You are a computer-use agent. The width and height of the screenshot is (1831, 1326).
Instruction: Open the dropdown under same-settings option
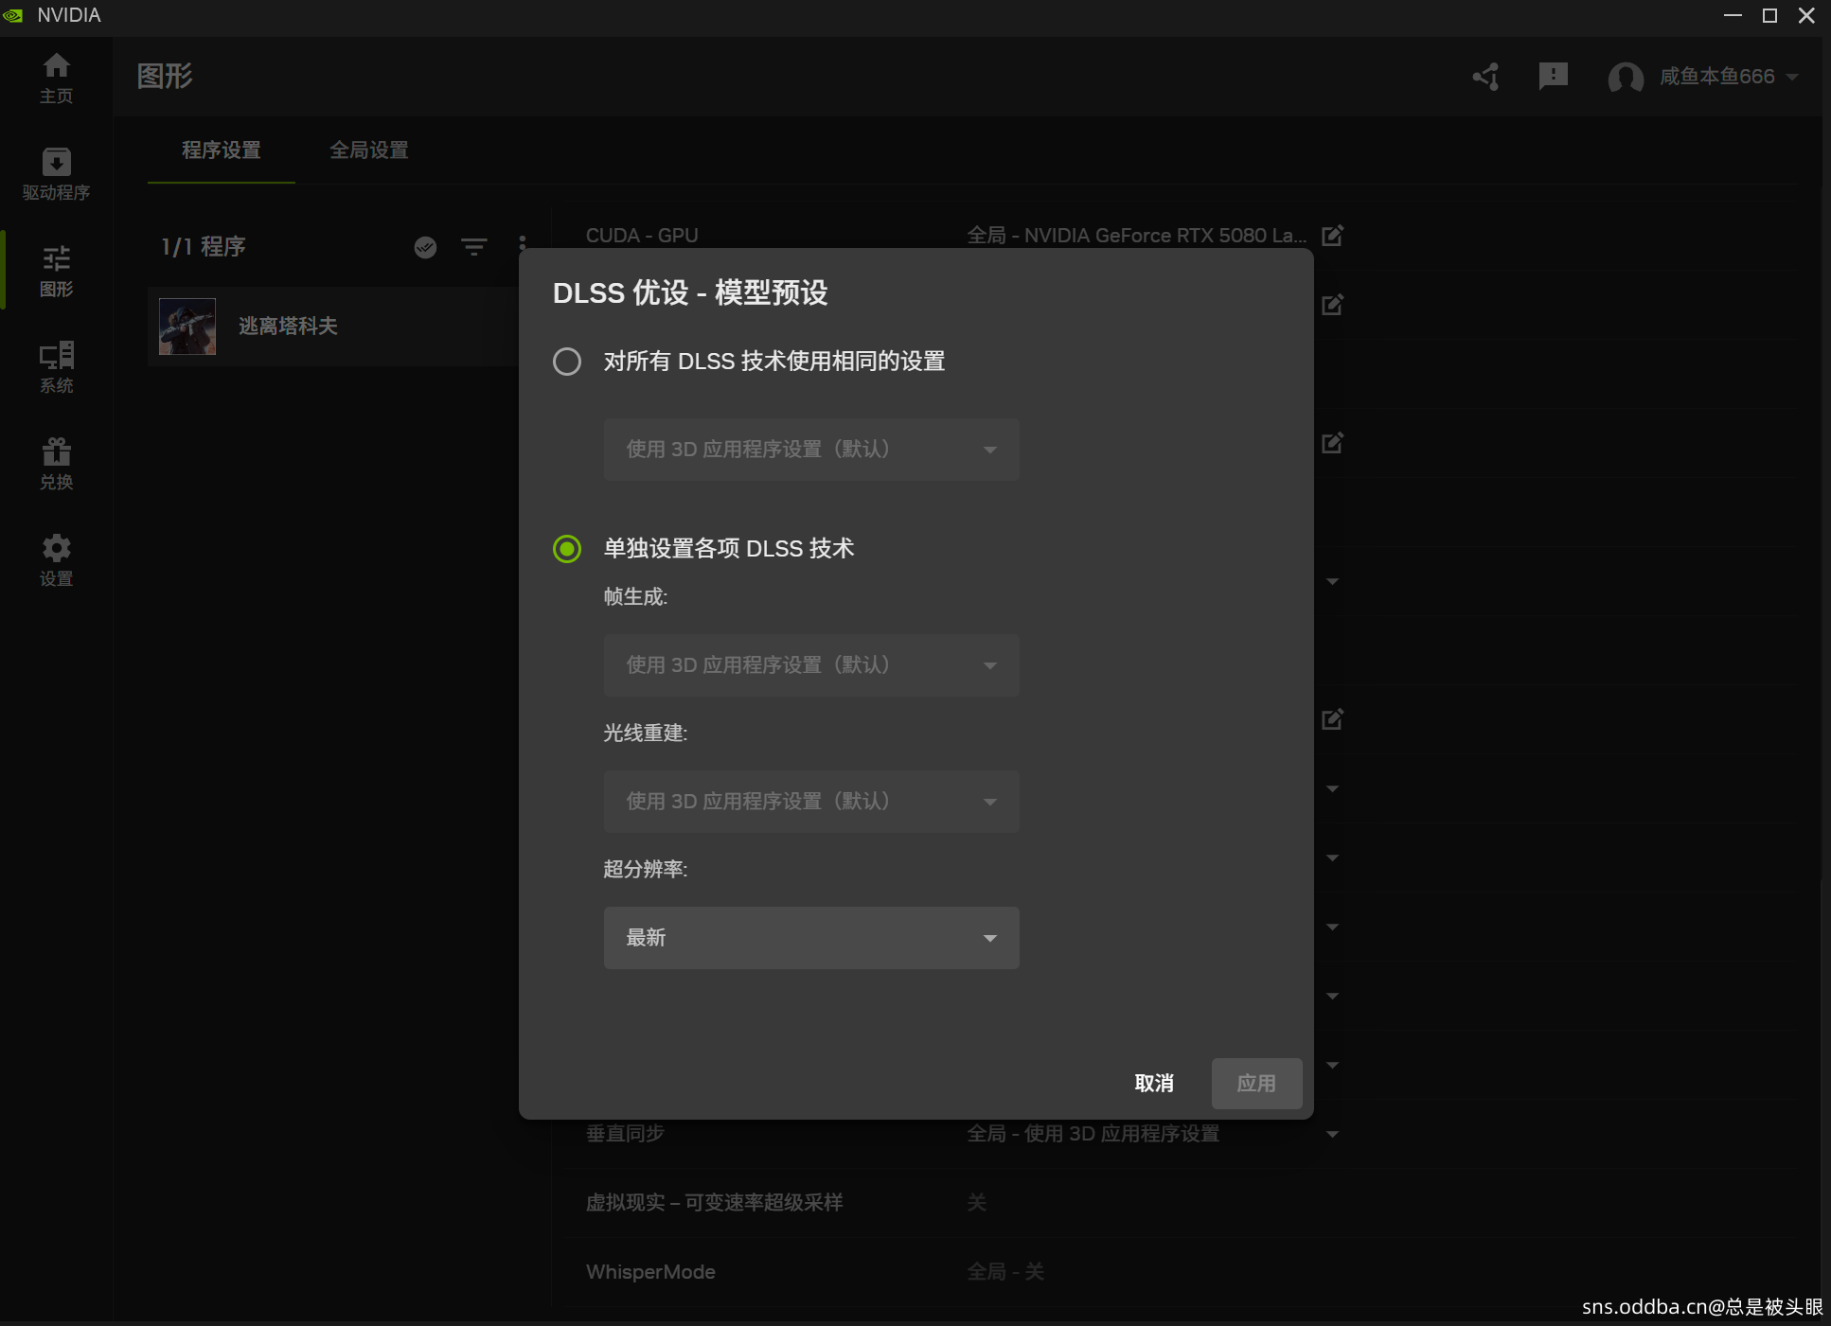tap(811, 449)
